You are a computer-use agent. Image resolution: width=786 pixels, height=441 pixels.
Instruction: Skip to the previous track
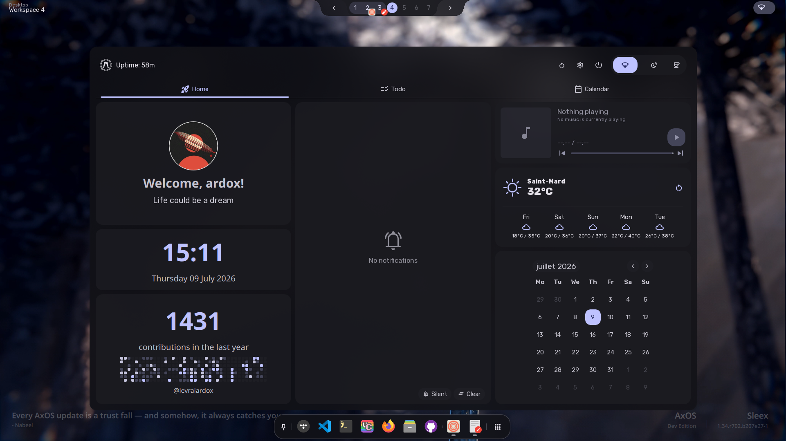click(x=562, y=153)
